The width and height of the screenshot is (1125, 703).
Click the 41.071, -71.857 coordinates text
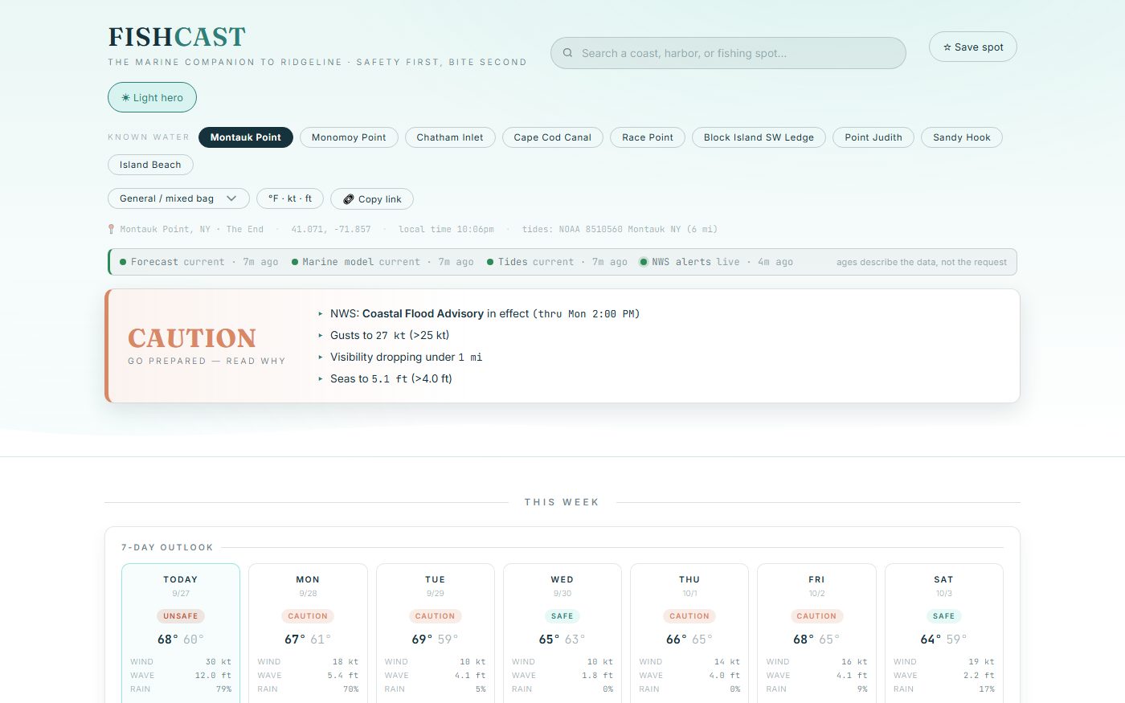tap(331, 229)
